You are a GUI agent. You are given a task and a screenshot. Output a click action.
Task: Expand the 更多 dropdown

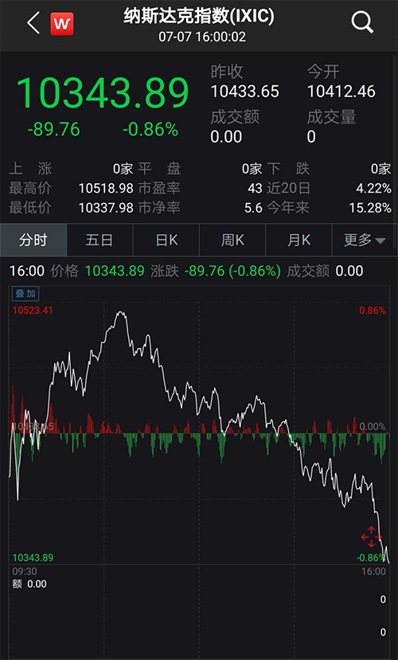click(365, 240)
